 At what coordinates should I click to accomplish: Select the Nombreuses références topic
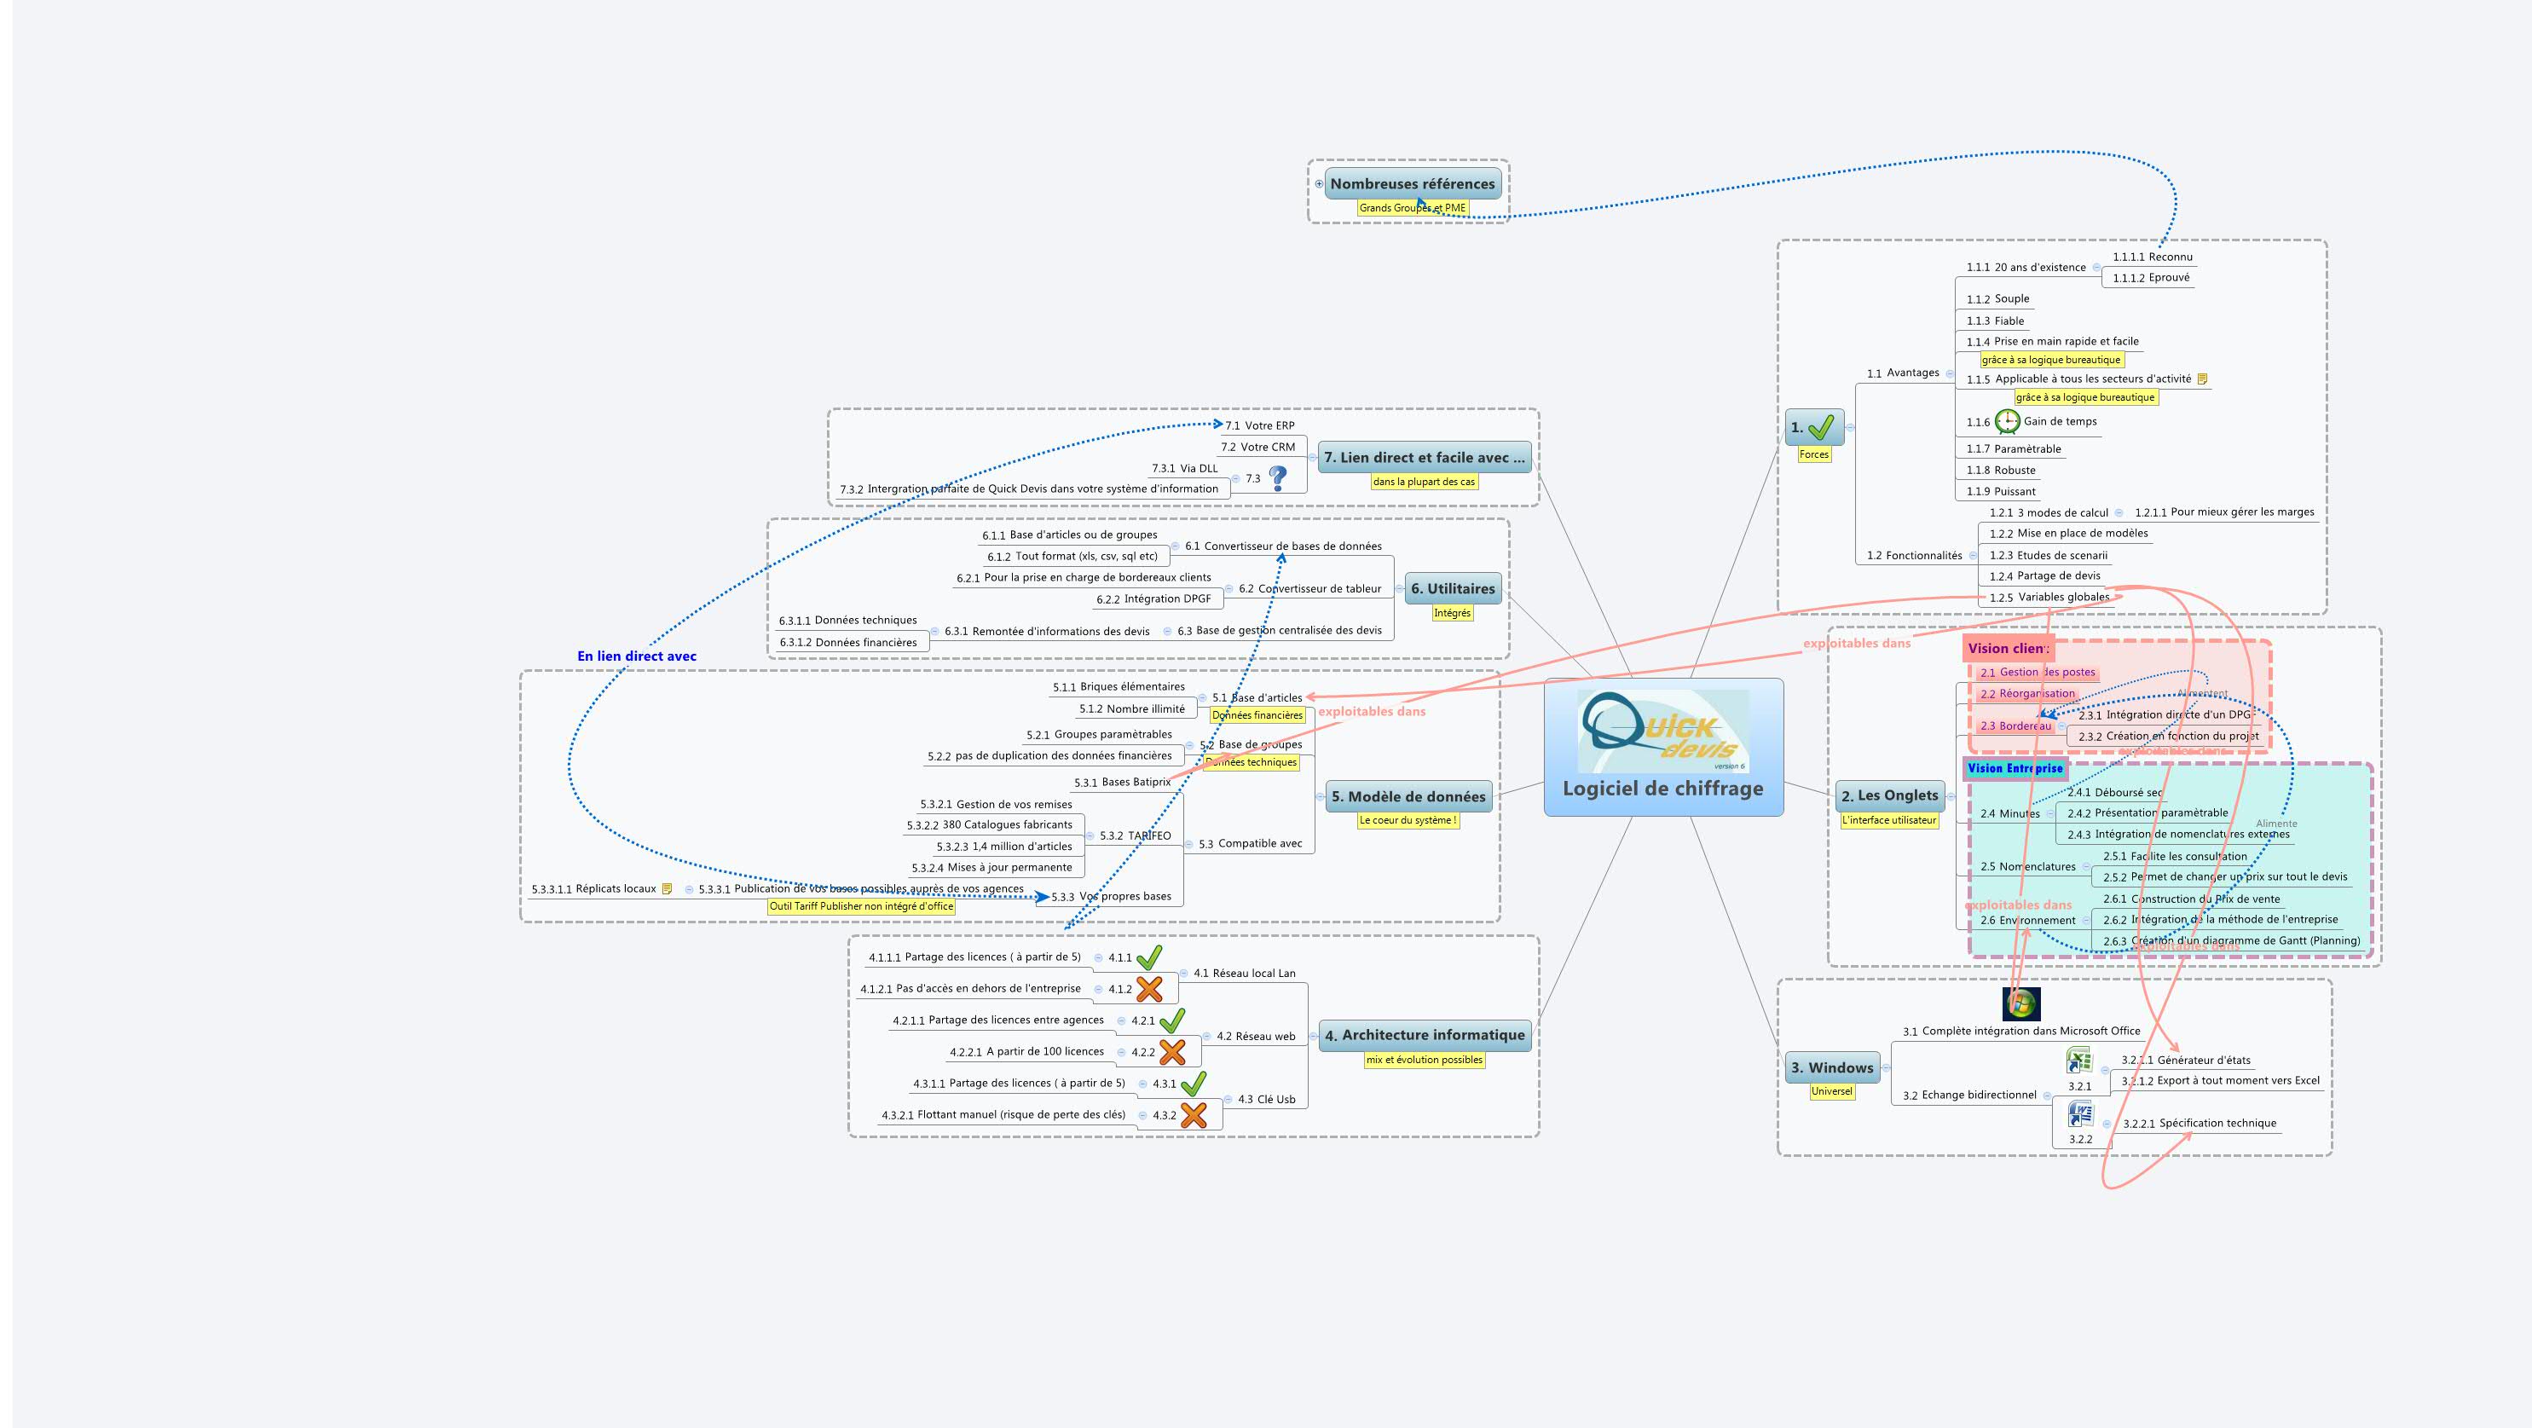coord(1413,184)
